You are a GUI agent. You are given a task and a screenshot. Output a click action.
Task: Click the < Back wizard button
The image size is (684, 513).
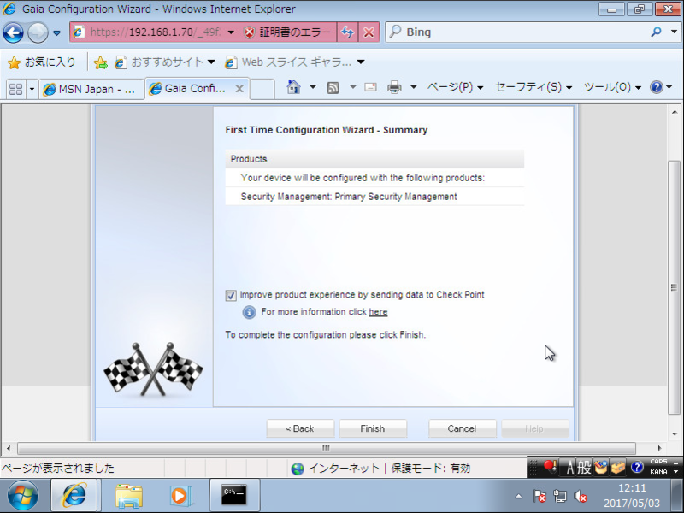point(300,428)
